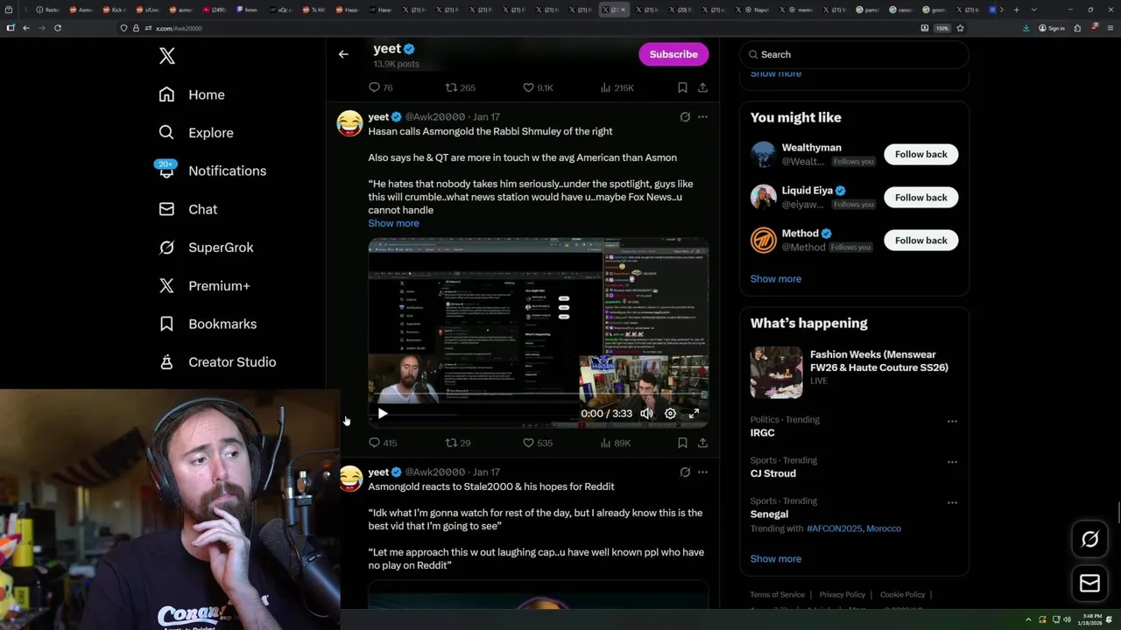Image resolution: width=1121 pixels, height=630 pixels.
Task: Click the Subscribe button
Action: coord(673,54)
